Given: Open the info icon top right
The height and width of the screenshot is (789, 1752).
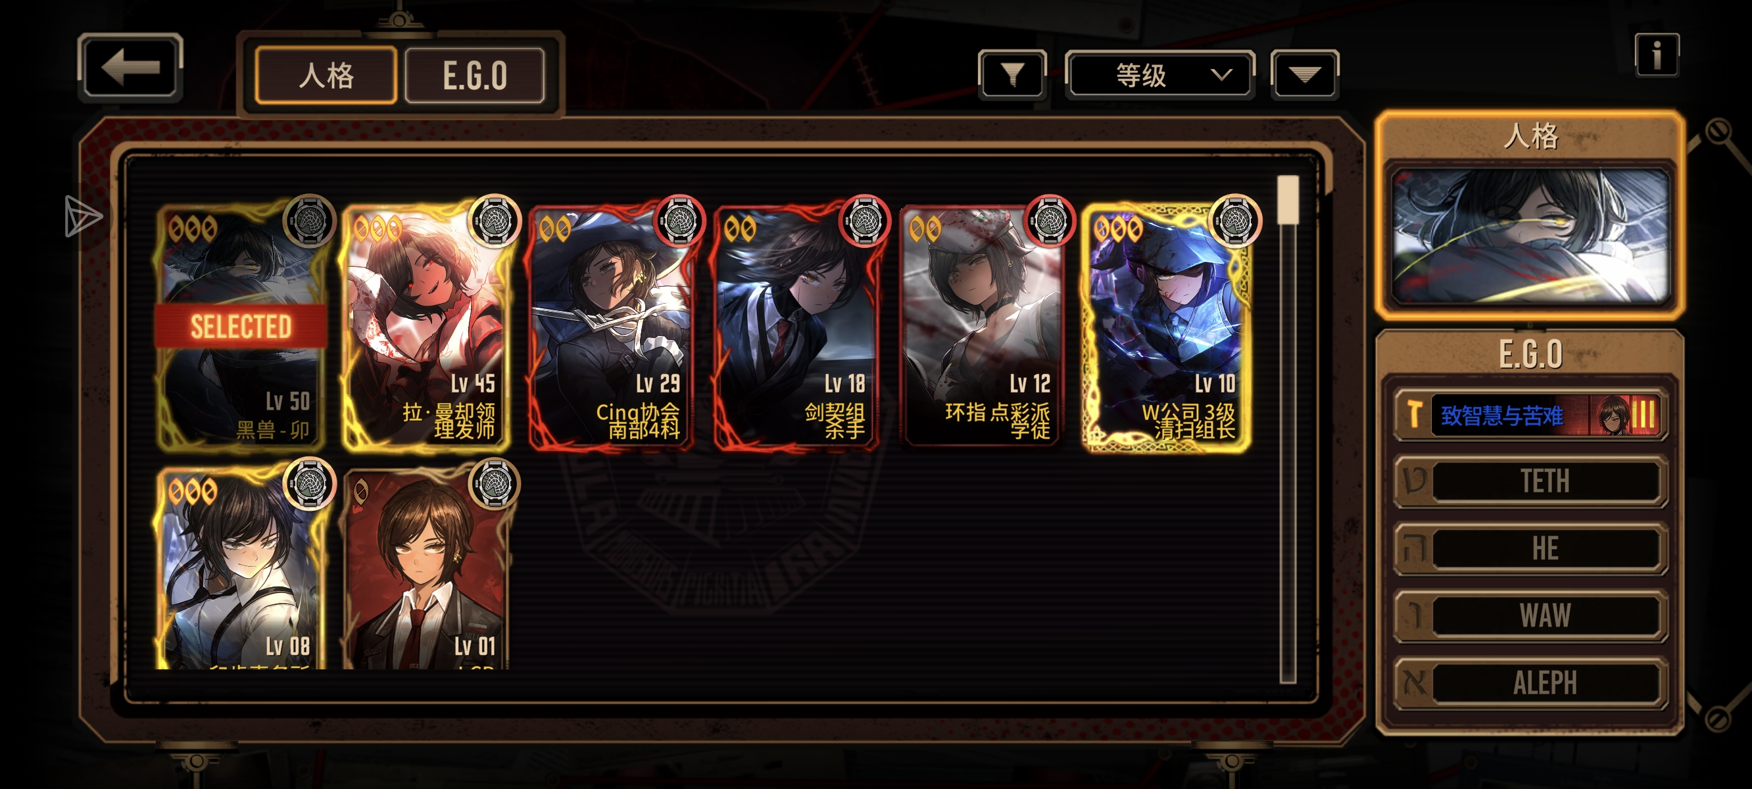Looking at the screenshot, I should pyautogui.click(x=1657, y=55).
